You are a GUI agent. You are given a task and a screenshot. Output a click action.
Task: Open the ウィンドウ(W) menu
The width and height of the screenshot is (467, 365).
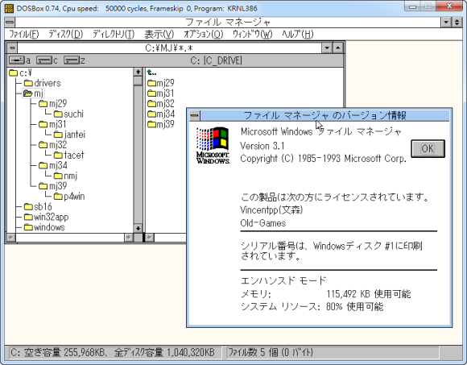pyautogui.click(x=252, y=35)
